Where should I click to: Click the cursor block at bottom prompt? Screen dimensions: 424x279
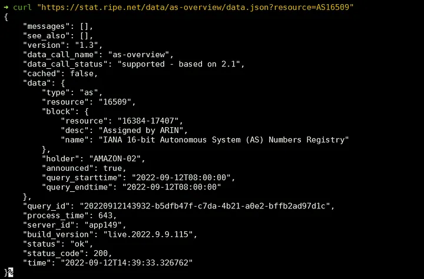point(11,272)
